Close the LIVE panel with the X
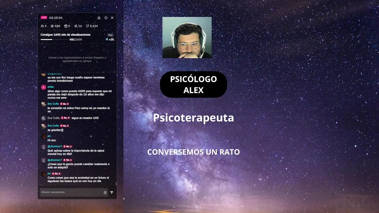379x213 pixels. [112, 18]
